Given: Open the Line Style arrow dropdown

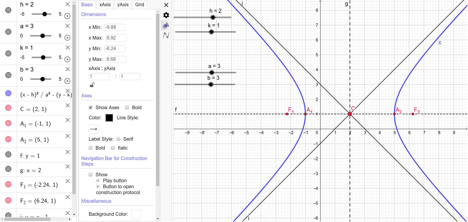Looking at the screenshot, I should pyautogui.click(x=93, y=129).
